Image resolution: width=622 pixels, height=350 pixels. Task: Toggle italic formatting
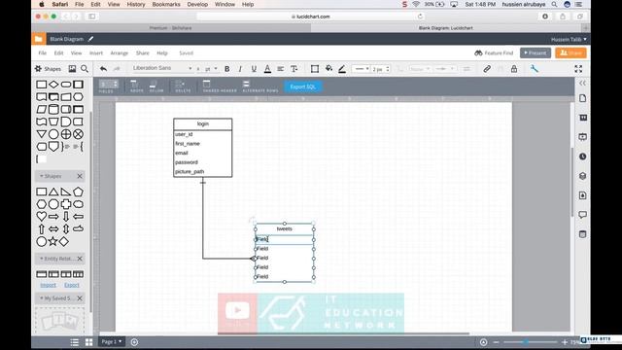tap(240, 69)
